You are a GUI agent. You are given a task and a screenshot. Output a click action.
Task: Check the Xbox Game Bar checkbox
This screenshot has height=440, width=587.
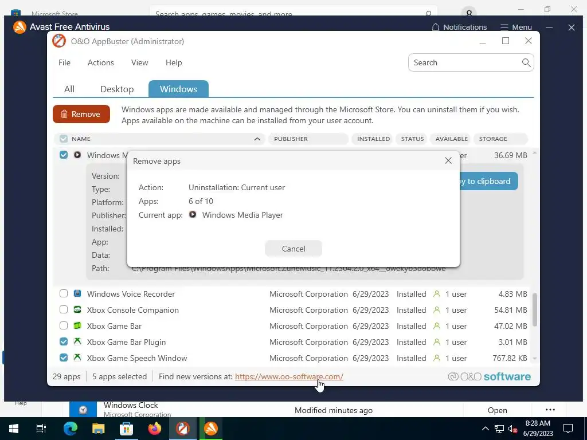[x=64, y=325]
